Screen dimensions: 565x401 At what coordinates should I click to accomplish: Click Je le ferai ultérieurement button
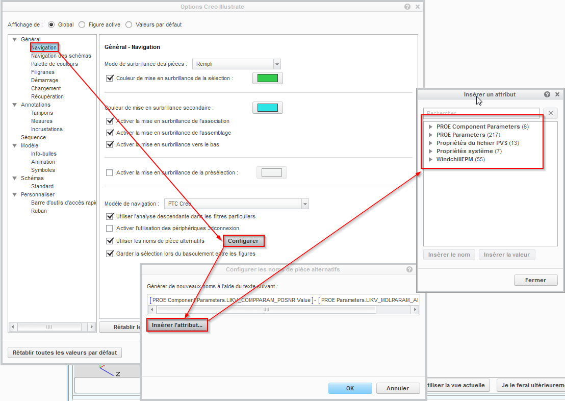[531, 385]
